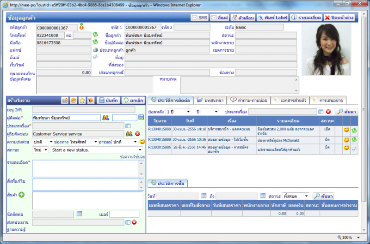370x244 pixels.
Task: Click red clear icon beside ประเภทเรื่อง filter
Action: [328, 112]
